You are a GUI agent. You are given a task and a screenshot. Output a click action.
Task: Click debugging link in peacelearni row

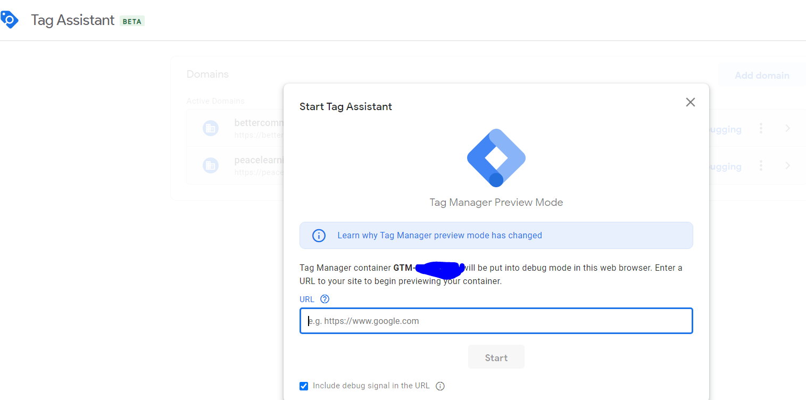pos(726,166)
